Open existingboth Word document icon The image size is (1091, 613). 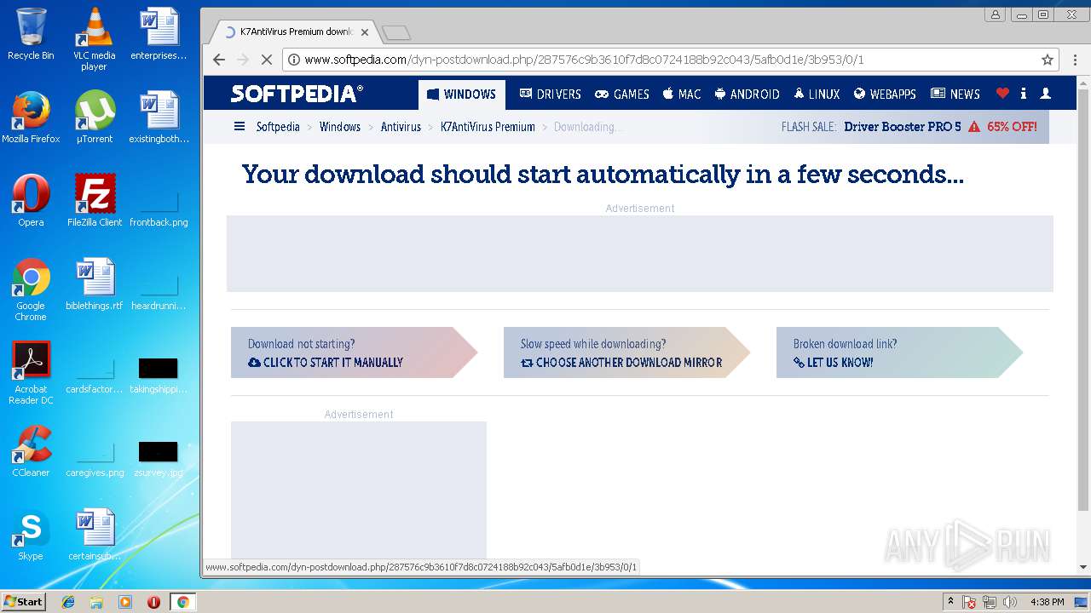point(159,117)
